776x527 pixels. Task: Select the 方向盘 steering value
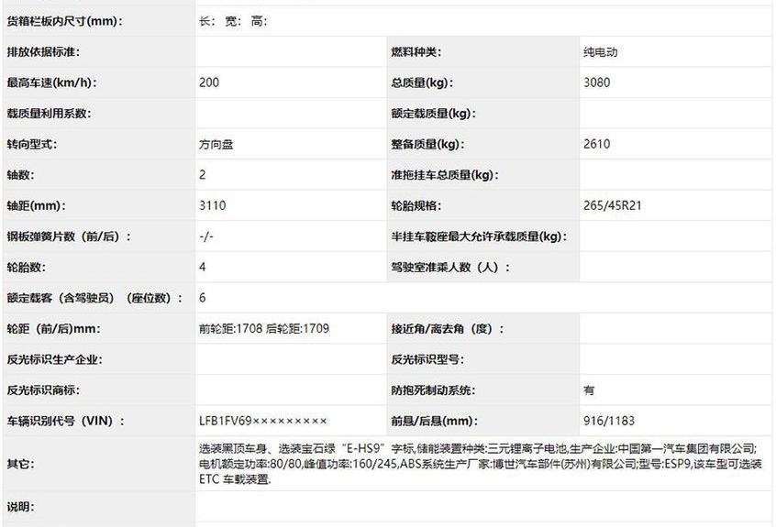216,145
